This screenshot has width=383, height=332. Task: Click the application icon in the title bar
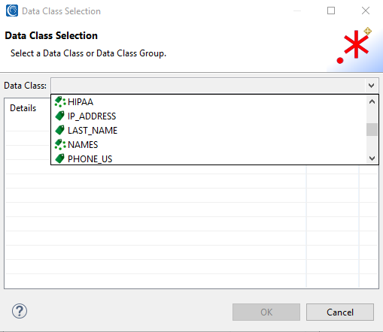click(x=12, y=11)
